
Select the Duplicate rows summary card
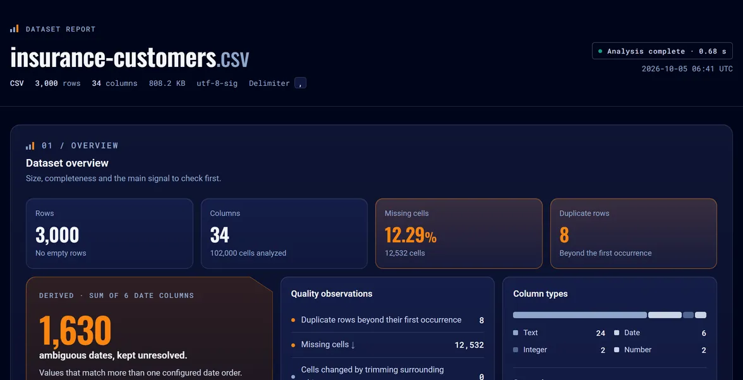click(x=634, y=234)
